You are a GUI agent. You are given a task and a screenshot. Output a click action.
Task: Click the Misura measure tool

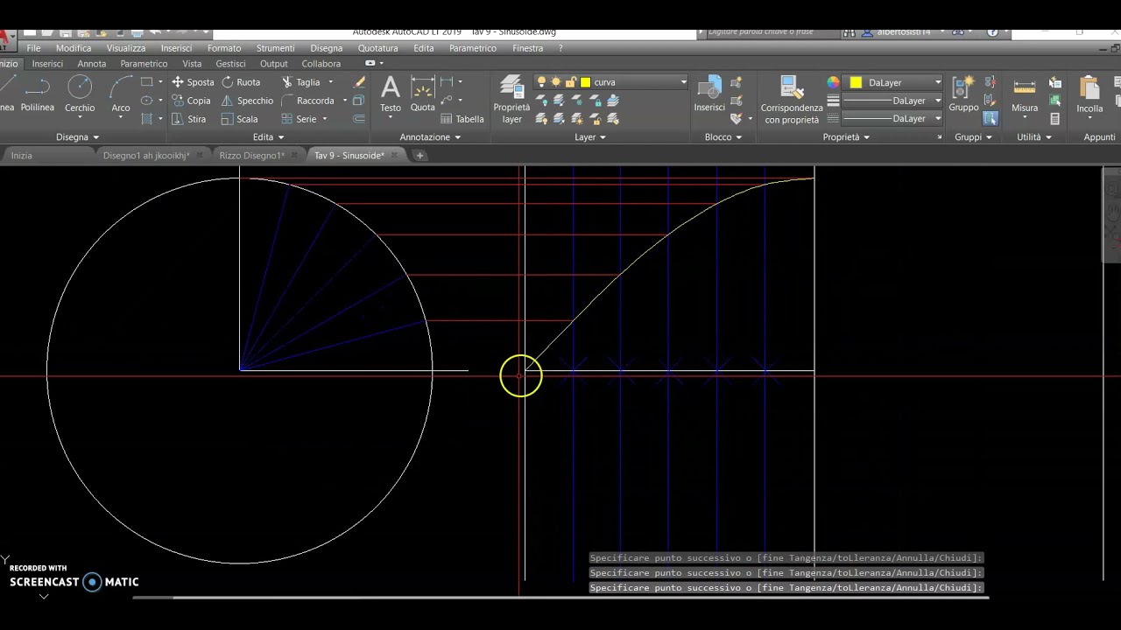1025,94
